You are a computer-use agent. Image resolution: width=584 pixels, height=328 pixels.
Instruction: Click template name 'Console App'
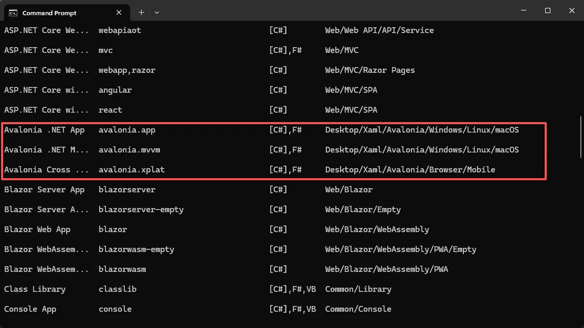tap(30, 309)
